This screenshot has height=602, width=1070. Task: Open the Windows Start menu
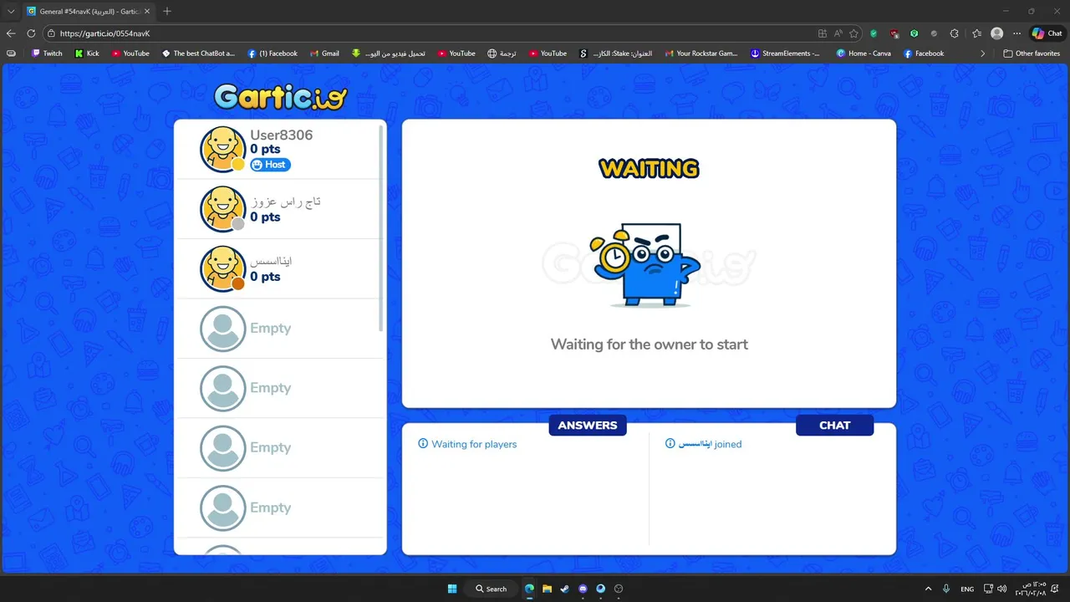pos(452,589)
